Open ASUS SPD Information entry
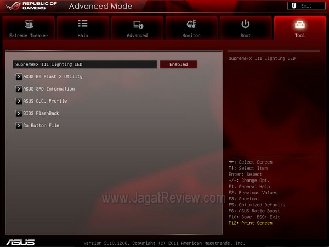Viewport: 329px width, 247px height. [x=49, y=89]
